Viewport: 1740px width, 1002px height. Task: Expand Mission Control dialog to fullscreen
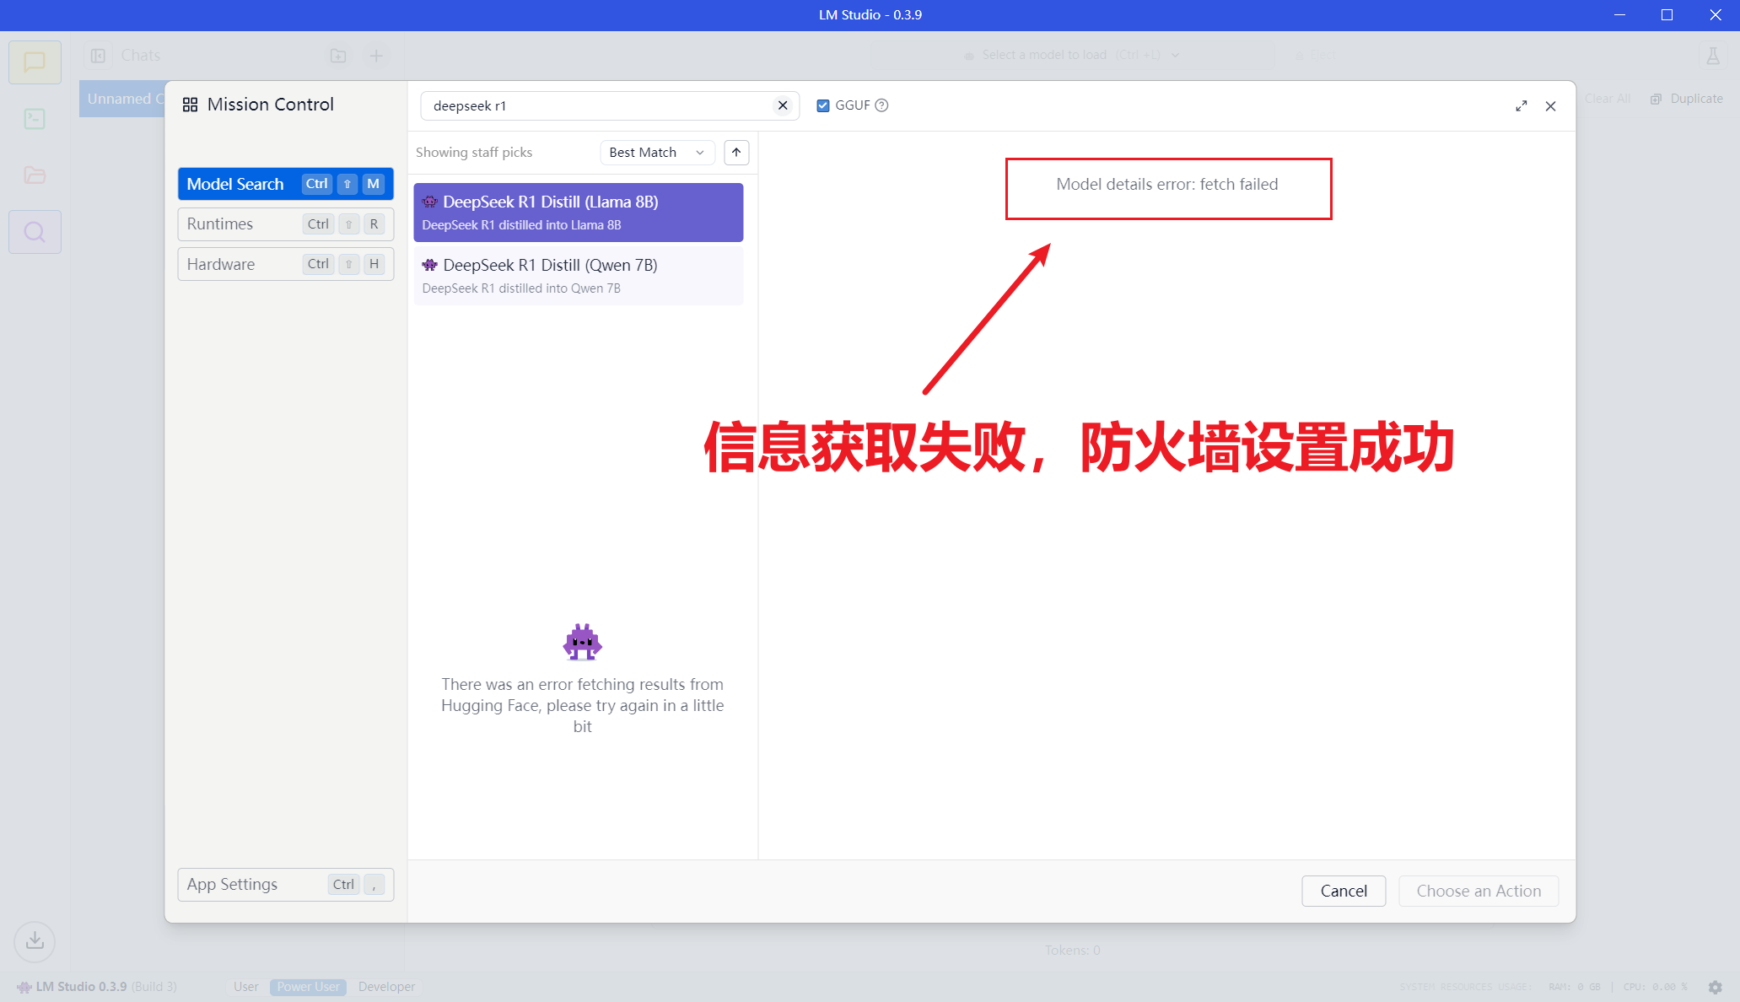(1521, 106)
